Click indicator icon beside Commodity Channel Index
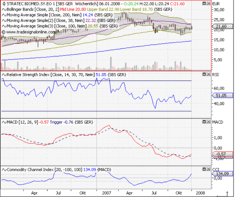Image resolution: width=235 pixels, height=197 pixels. pos(4,170)
